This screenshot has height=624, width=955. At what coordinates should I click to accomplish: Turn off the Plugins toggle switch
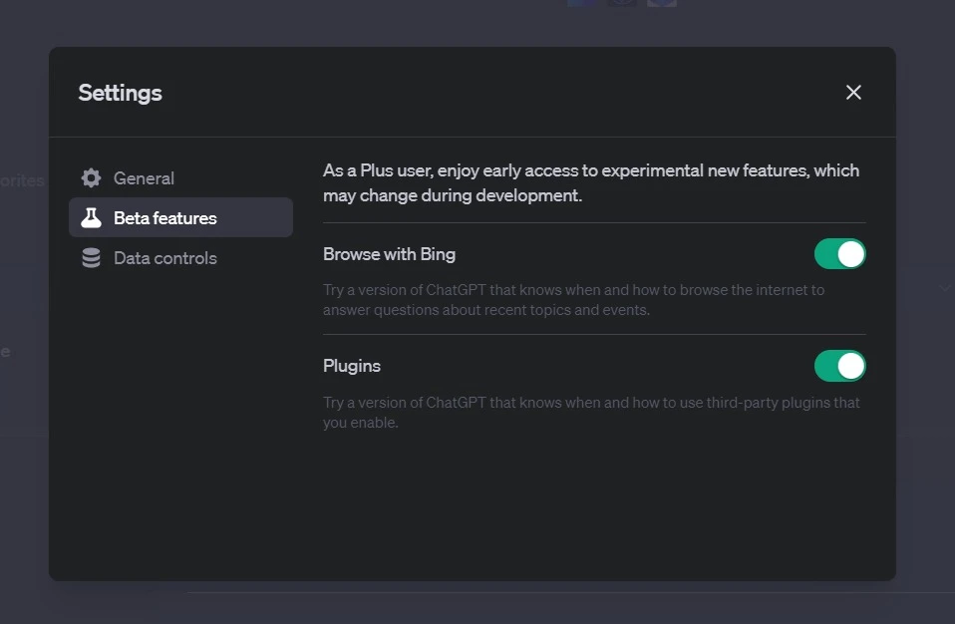tap(839, 366)
